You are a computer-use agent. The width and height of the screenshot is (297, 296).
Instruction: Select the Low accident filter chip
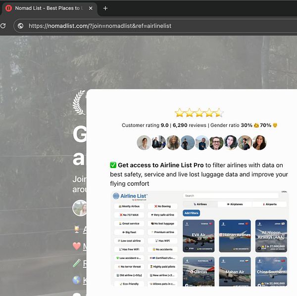[x=129, y=258]
